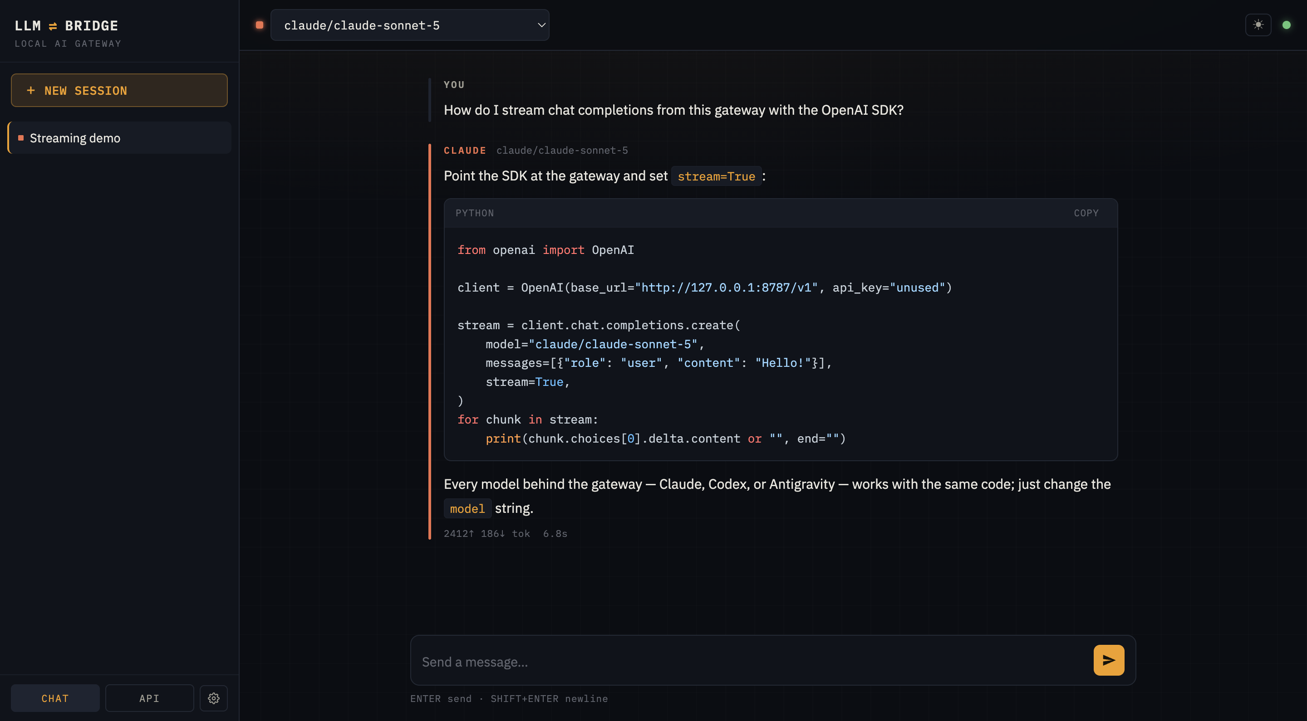Click the plus icon in New Session

click(x=31, y=90)
